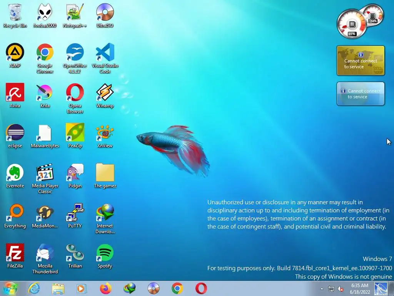Select the UltraISO desktop shortcut
Viewport: 394px width, 296px height.
pos(105,16)
